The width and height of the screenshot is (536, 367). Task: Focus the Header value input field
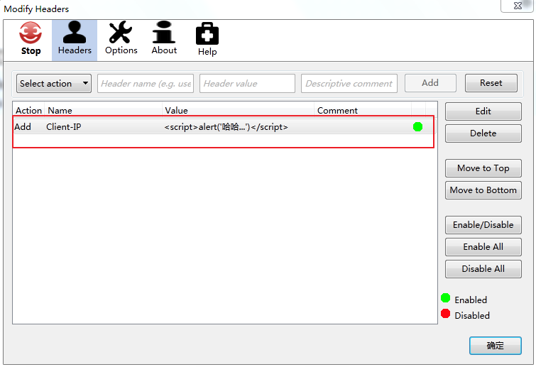pos(247,83)
